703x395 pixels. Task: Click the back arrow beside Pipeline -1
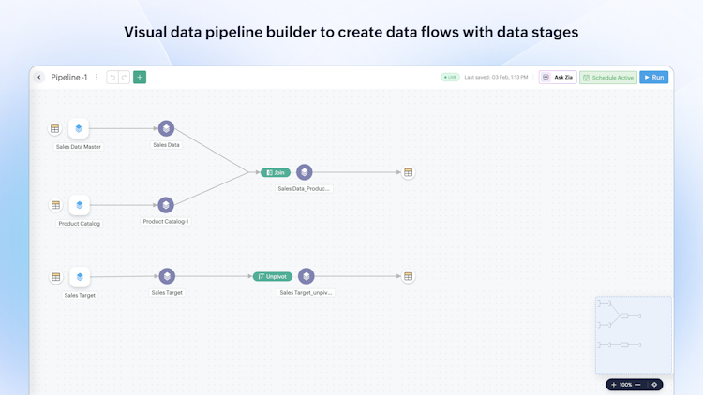[39, 78]
